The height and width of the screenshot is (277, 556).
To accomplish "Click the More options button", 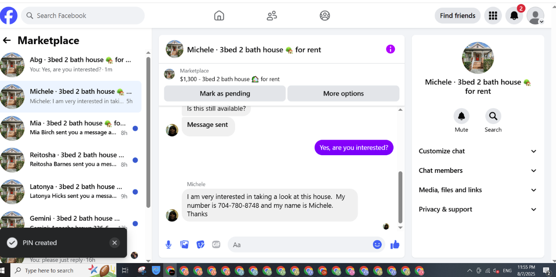I will (343, 94).
